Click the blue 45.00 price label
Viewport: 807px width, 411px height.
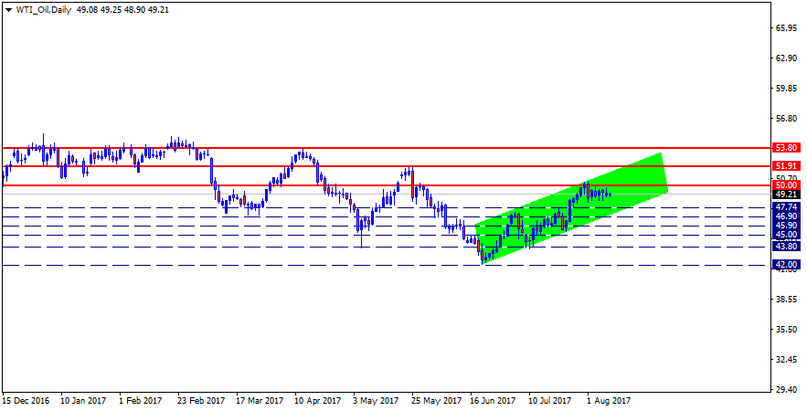pos(786,235)
